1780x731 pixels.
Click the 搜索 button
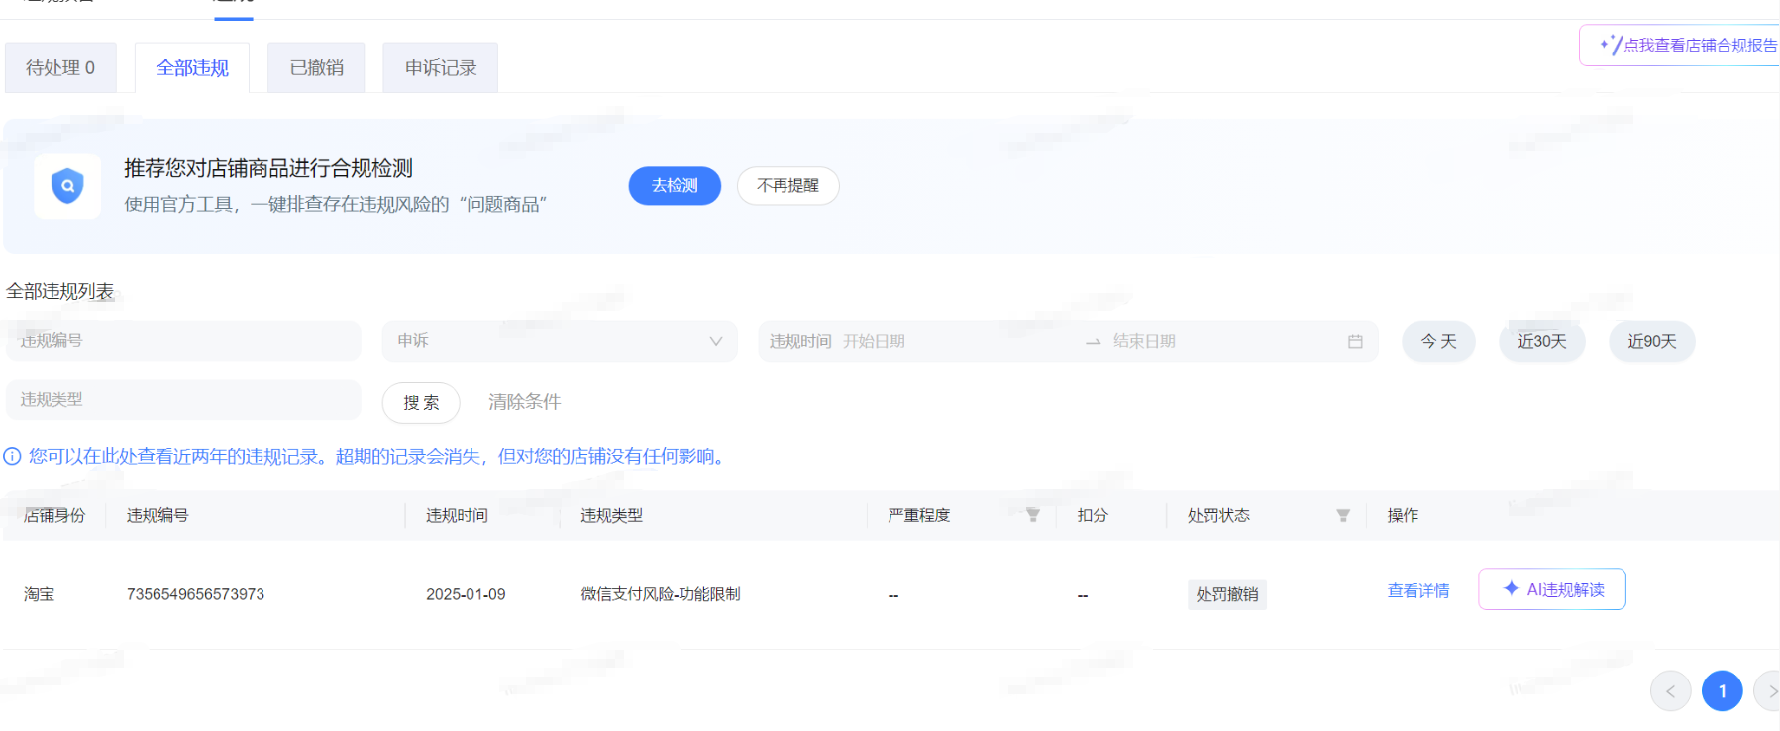[421, 403]
